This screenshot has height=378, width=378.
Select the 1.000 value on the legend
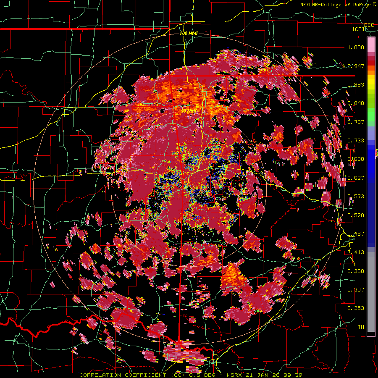tap(356, 47)
